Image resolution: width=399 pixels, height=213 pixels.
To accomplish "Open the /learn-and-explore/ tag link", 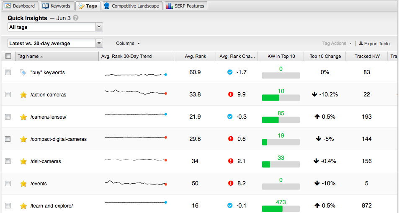I will (51, 206).
